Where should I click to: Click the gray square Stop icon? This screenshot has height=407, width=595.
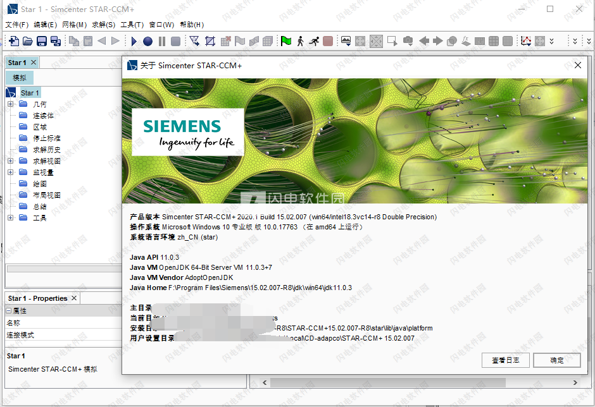point(175,41)
